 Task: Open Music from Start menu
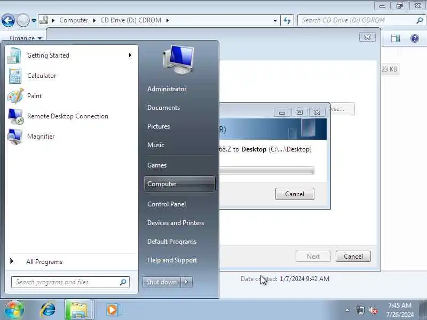tap(156, 145)
